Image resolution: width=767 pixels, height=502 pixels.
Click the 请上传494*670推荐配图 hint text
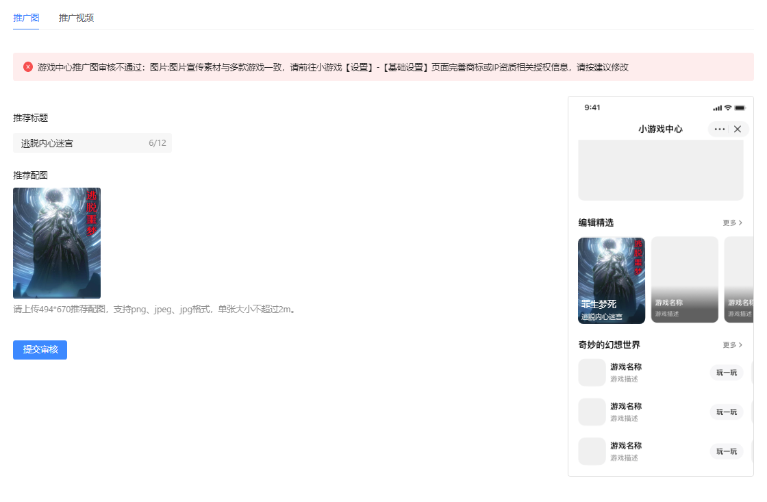tap(155, 310)
